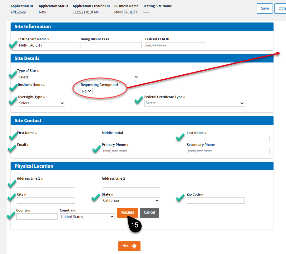Click the Zip Code input field

click(215, 201)
